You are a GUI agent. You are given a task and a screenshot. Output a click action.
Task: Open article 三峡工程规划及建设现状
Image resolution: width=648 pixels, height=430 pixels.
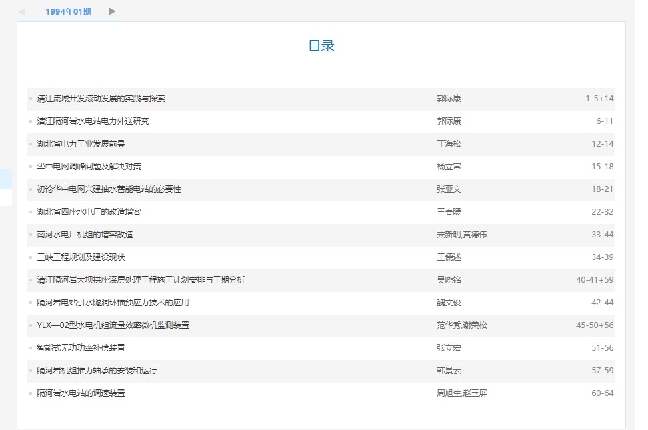click(81, 257)
